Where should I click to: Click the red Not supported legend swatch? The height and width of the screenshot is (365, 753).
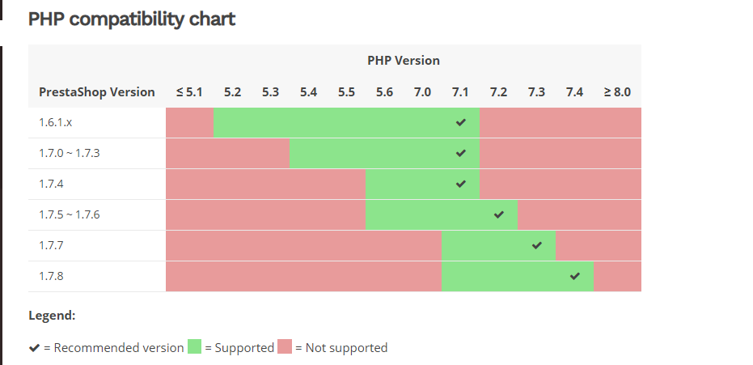[285, 347]
